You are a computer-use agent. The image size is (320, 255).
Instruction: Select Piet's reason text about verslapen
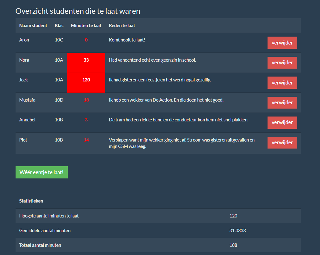point(182,143)
